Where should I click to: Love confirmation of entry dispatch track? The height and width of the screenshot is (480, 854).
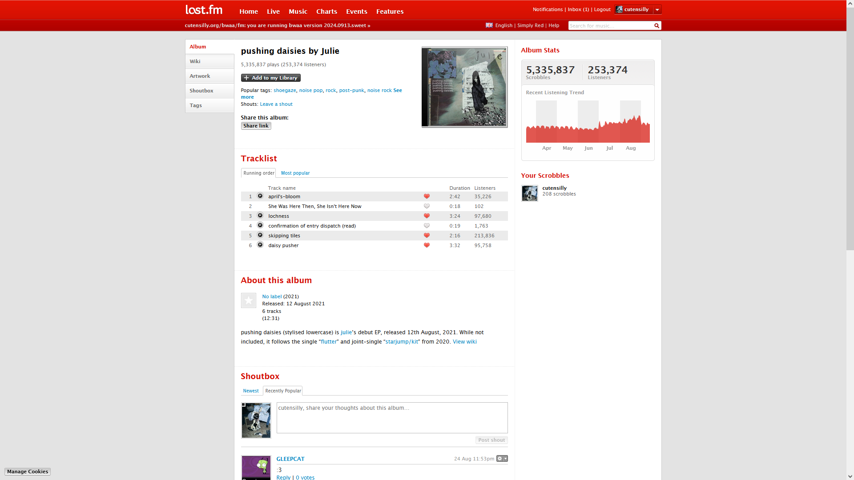tap(427, 226)
